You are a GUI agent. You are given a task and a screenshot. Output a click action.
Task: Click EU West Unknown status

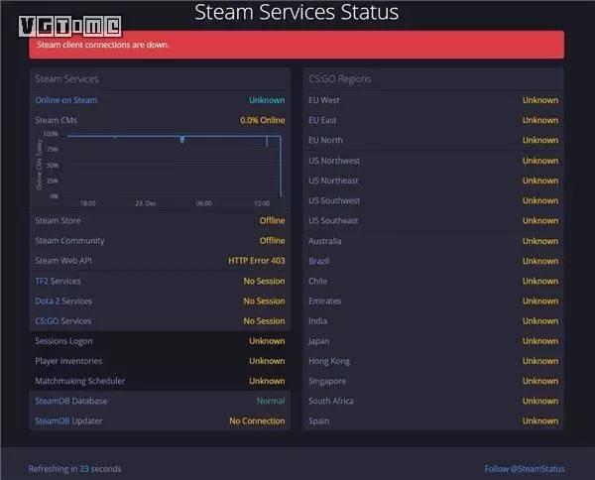pos(540,100)
